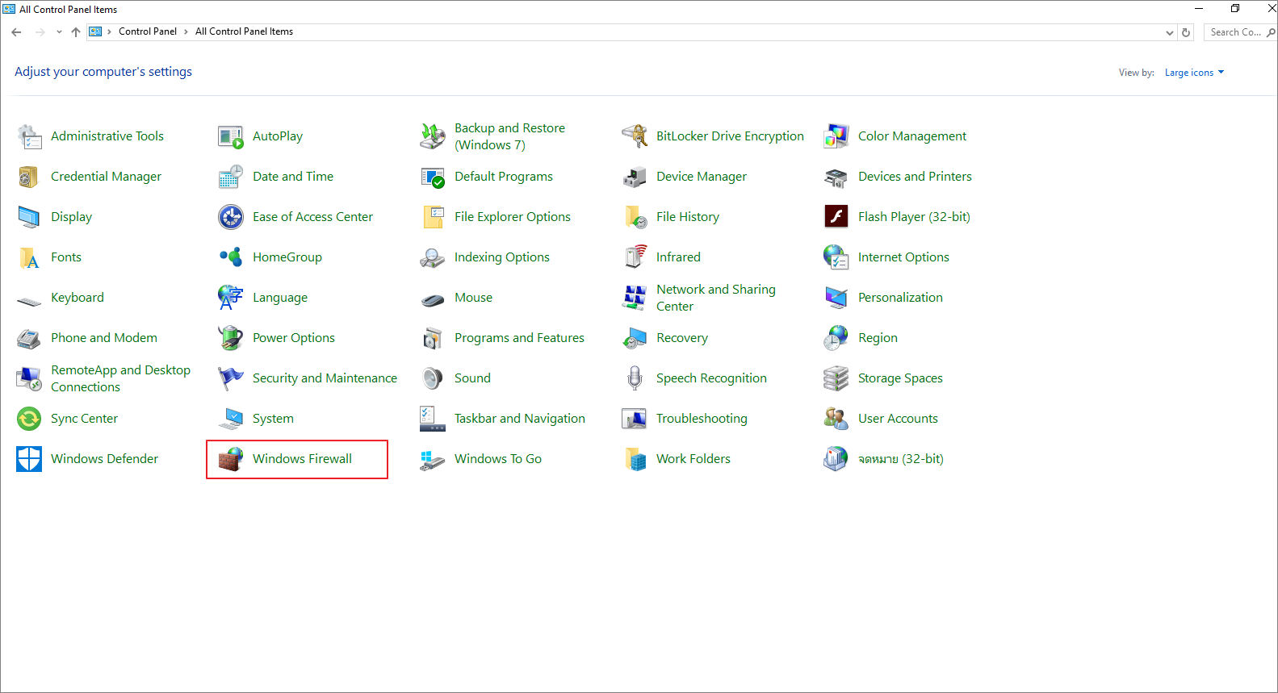Open the Personalization icon
The image size is (1278, 693).
(836, 298)
